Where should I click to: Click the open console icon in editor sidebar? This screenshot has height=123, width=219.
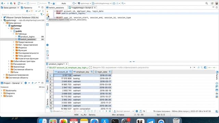point(48,25)
